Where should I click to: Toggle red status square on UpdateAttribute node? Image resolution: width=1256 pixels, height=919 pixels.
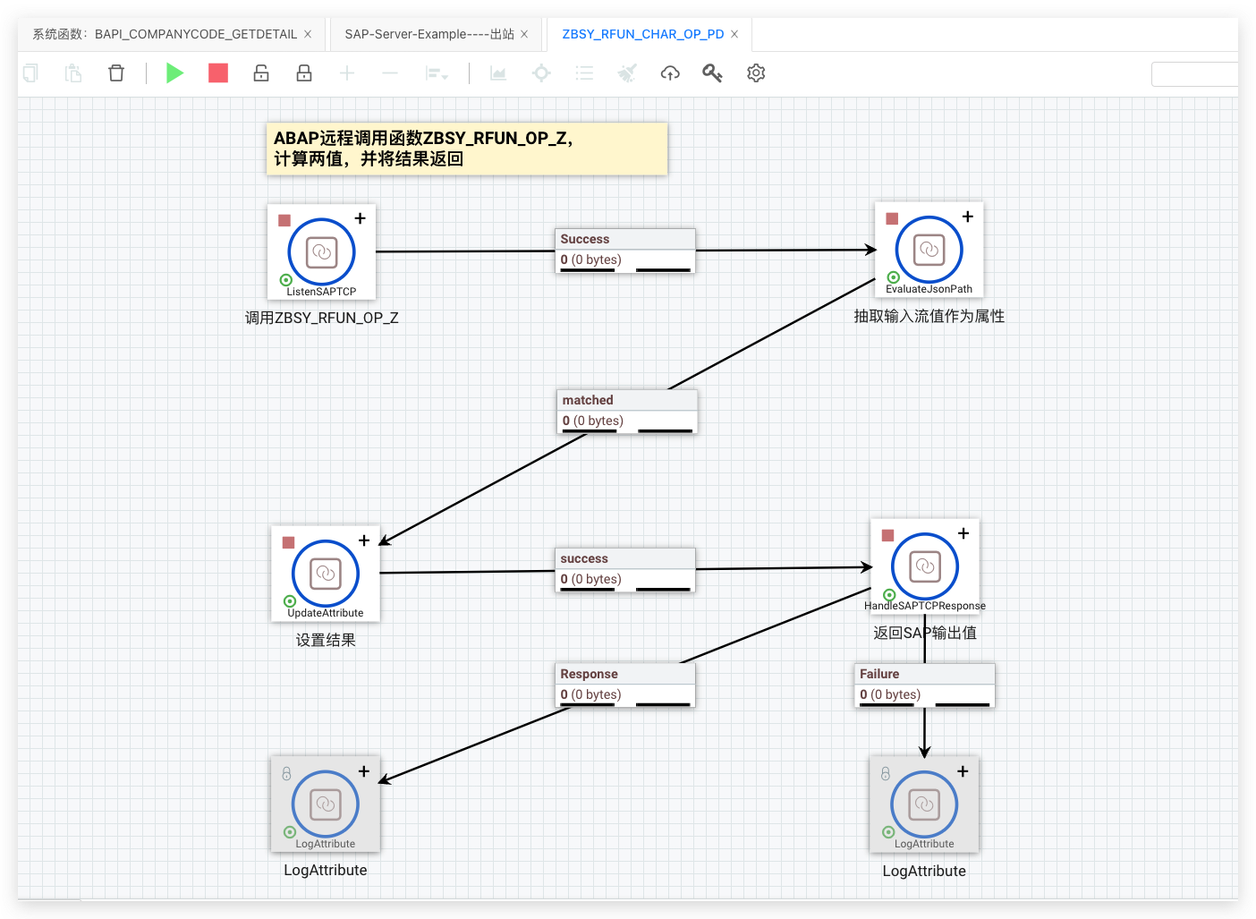pos(288,542)
